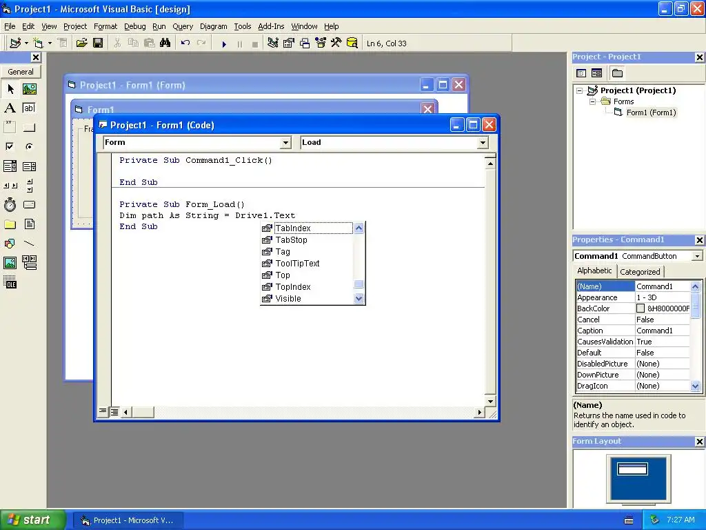Screen dimensions: 706x530
Task: Select the Data control tool
Action: click(30, 262)
